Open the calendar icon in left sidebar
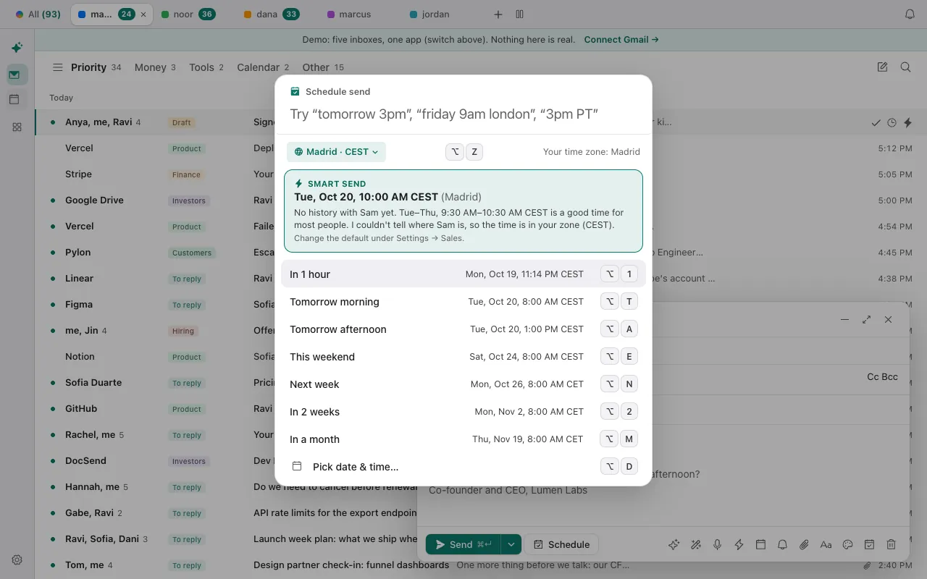 point(14,100)
